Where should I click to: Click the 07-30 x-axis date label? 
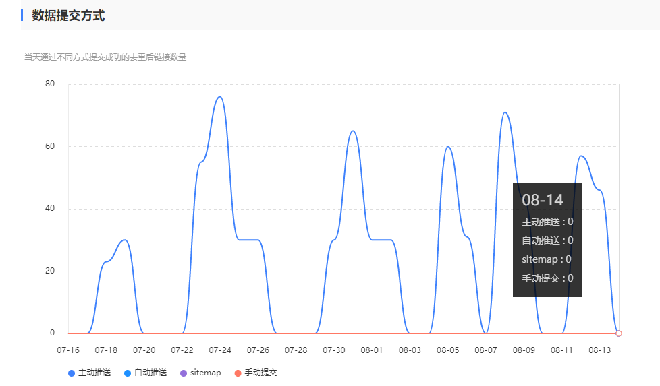point(334,350)
